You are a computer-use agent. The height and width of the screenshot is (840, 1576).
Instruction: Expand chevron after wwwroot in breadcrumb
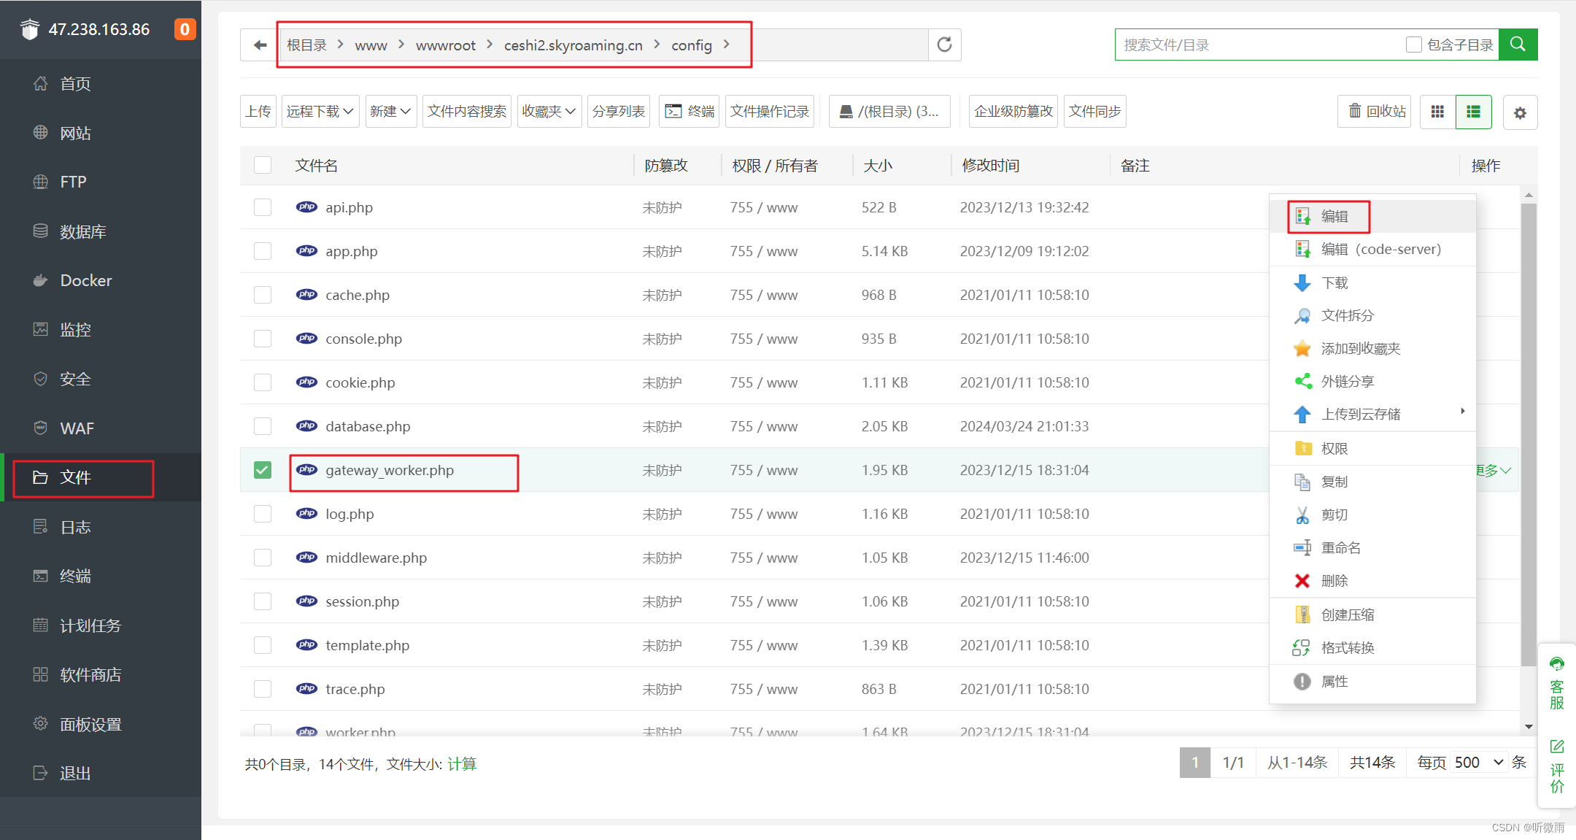[x=490, y=45]
